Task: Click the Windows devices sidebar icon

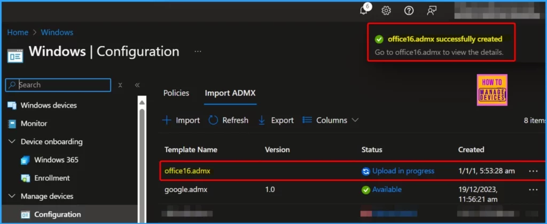Action: point(12,105)
